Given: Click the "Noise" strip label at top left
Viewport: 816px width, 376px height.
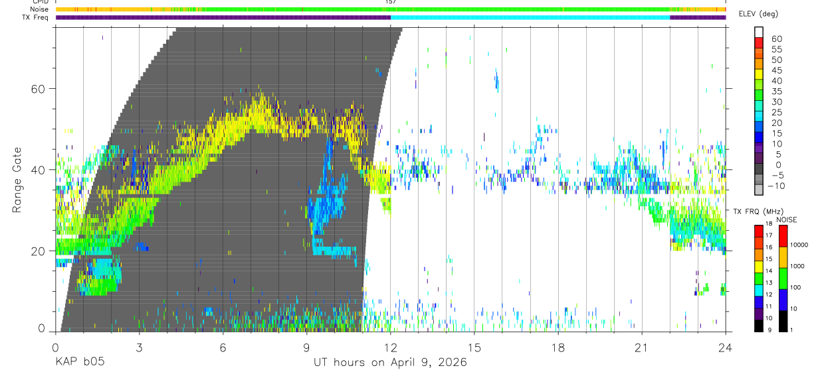Looking at the screenshot, I should tap(39, 9).
